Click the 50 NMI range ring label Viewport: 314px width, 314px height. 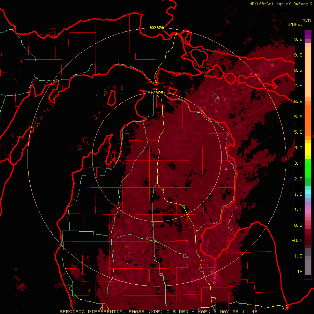tap(157, 92)
